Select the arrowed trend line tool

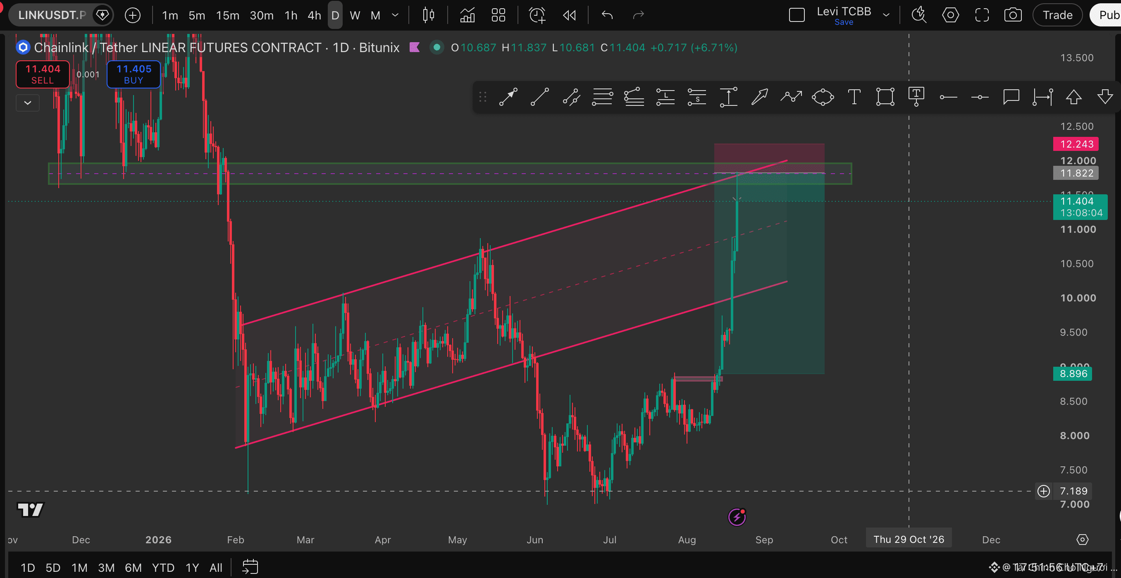(508, 97)
